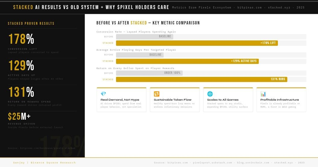Click 'Sanjay | Binance Square Research' footer credit
The image size is (318, 167).
point(44,162)
